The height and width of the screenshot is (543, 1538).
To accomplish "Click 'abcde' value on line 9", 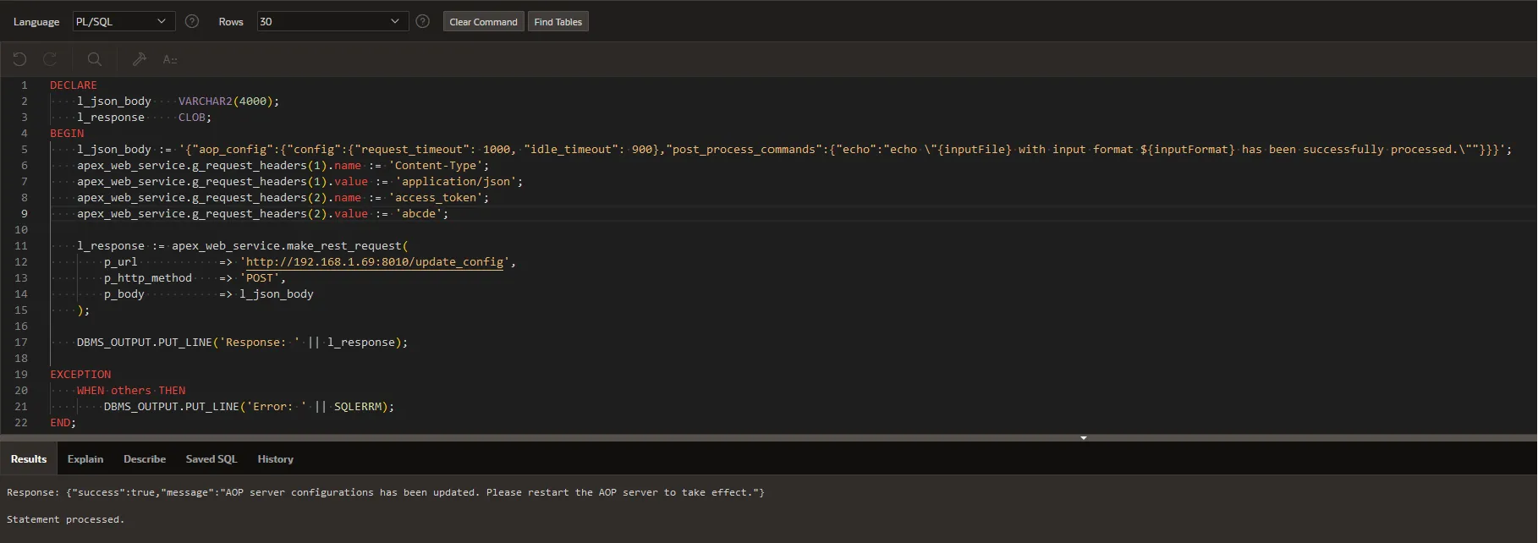I will [419, 214].
